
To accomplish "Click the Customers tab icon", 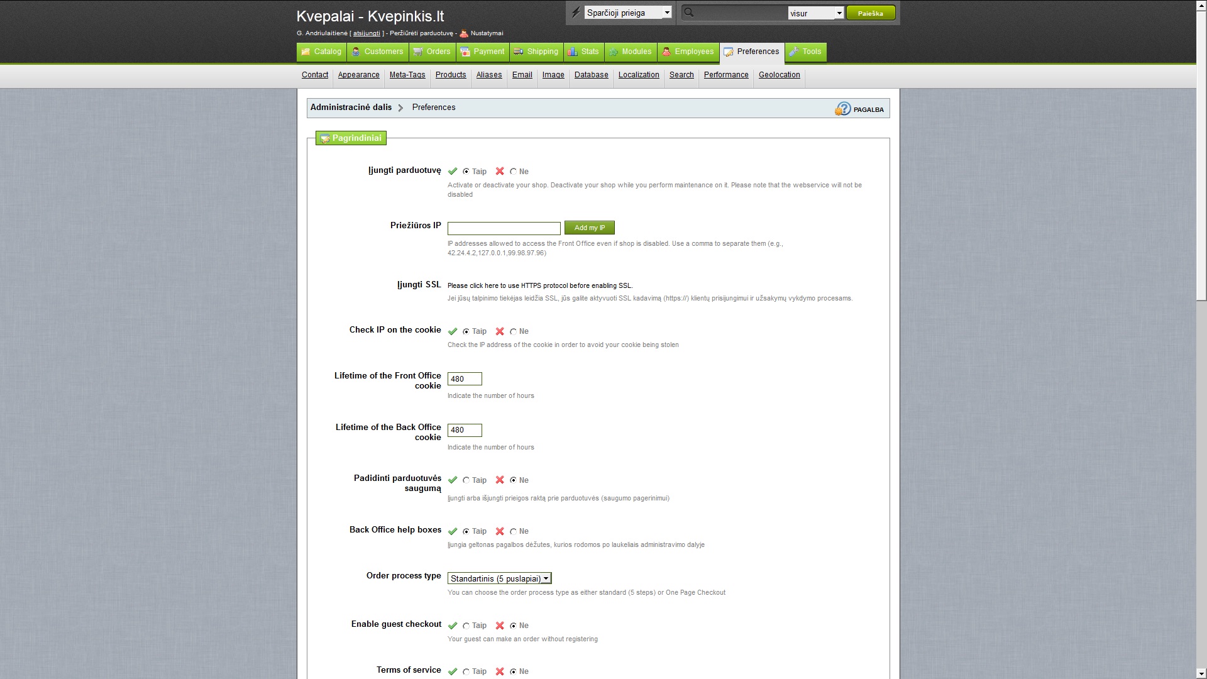I will tap(356, 52).
